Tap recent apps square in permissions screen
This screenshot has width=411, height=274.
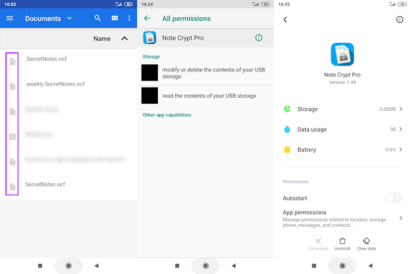pos(177,266)
